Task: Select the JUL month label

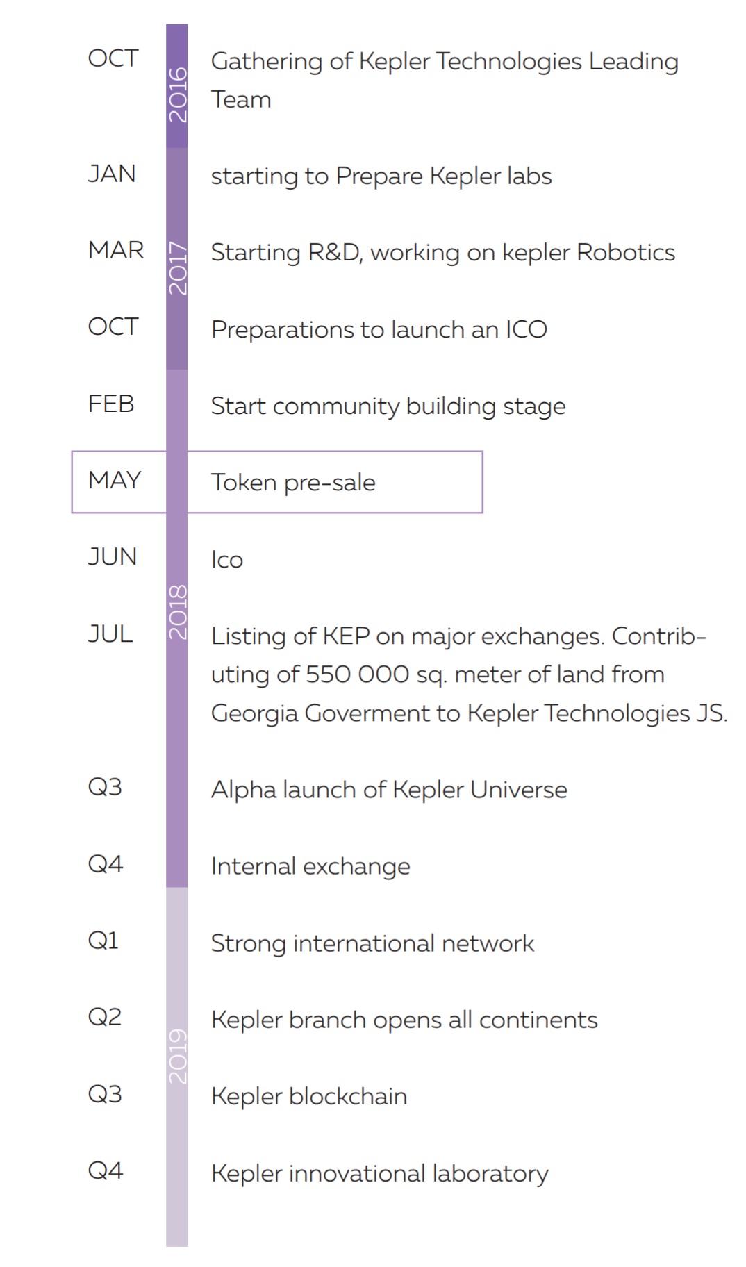Action: point(110,633)
